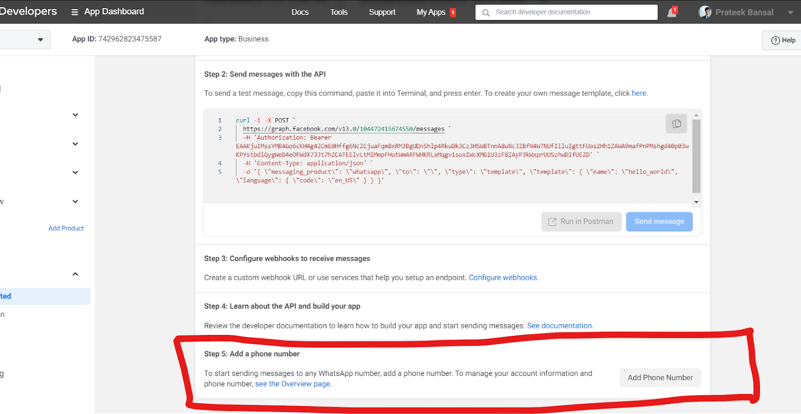Open the Support menu
The height and width of the screenshot is (414, 801).
(382, 12)
